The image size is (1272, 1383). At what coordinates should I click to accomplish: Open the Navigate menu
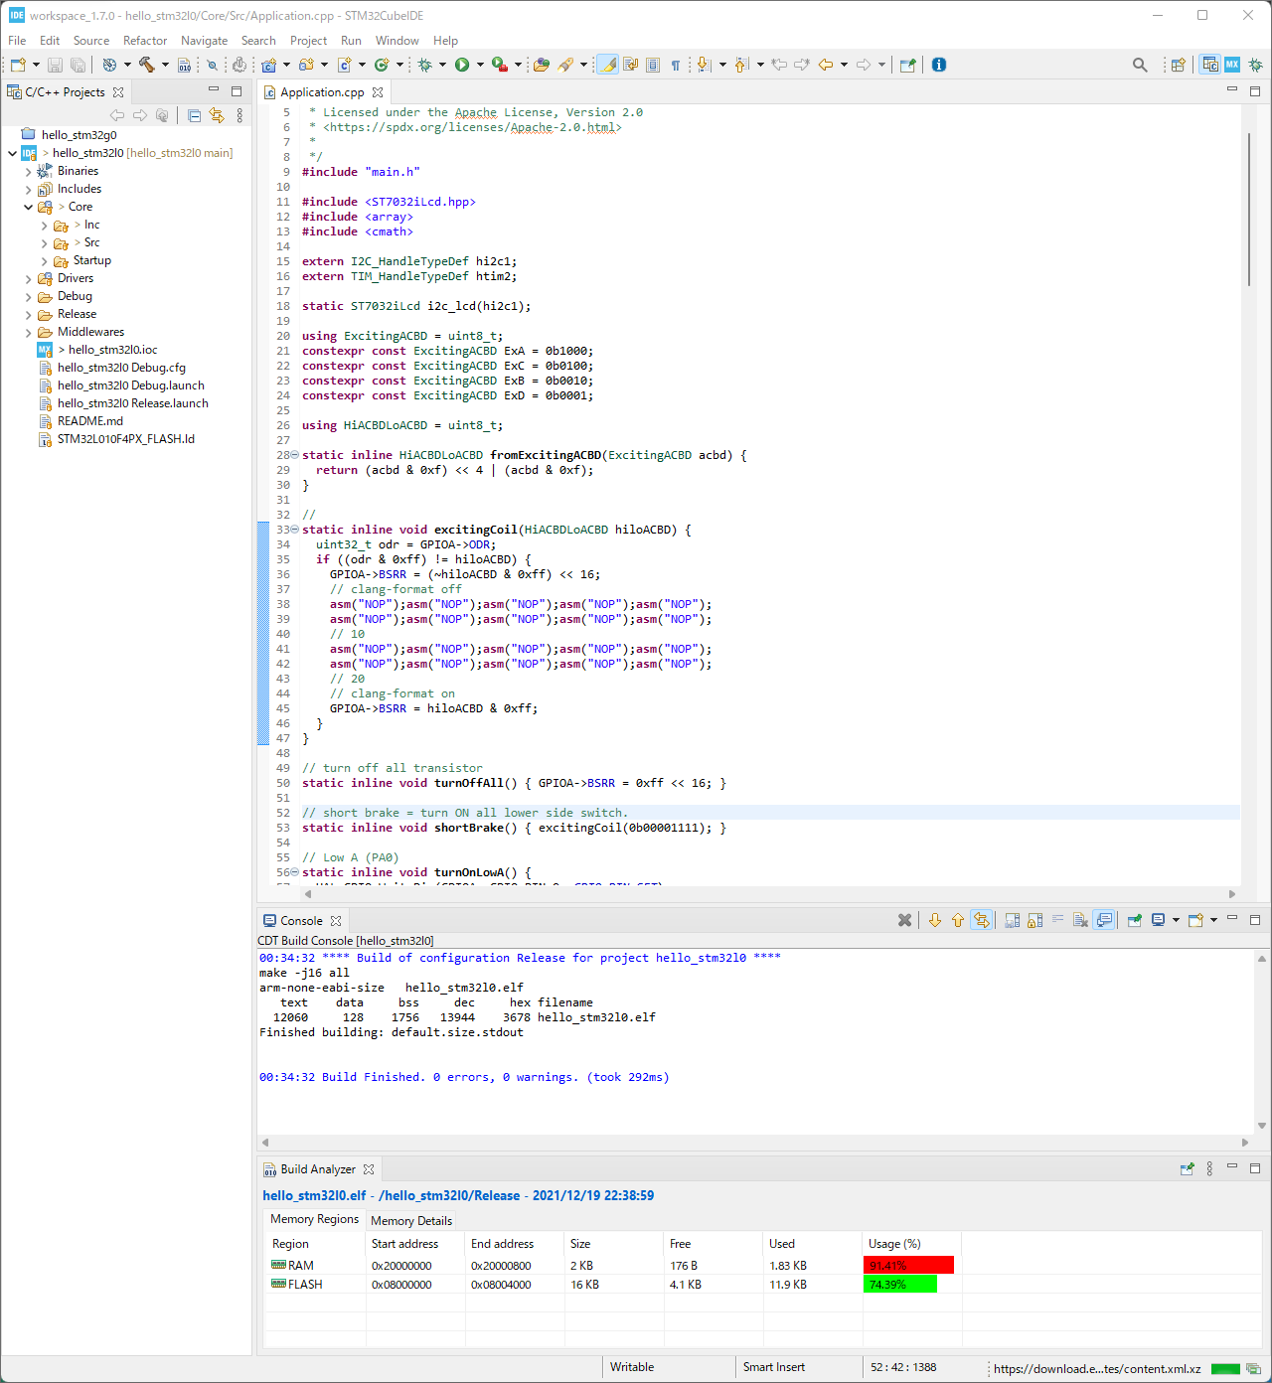coord(204,41)
